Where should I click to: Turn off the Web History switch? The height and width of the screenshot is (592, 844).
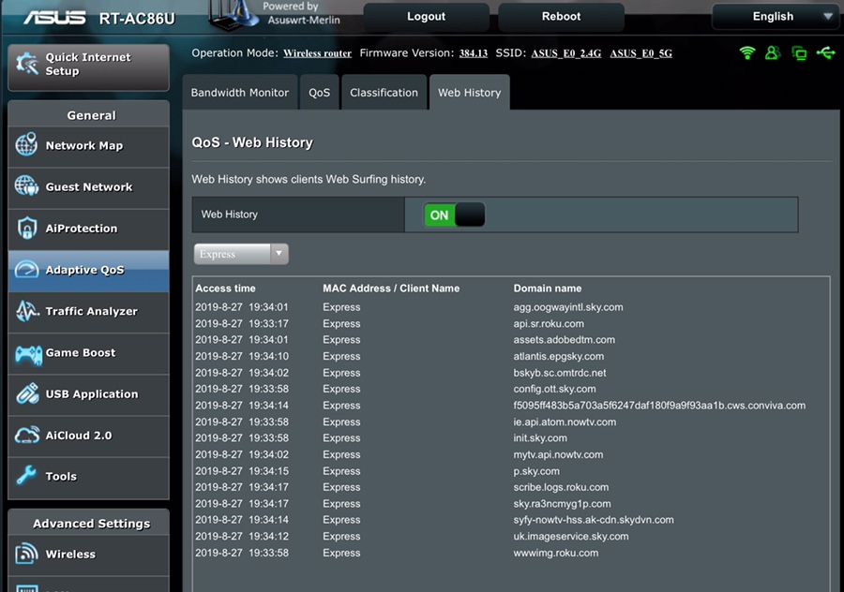click(454, 215)
